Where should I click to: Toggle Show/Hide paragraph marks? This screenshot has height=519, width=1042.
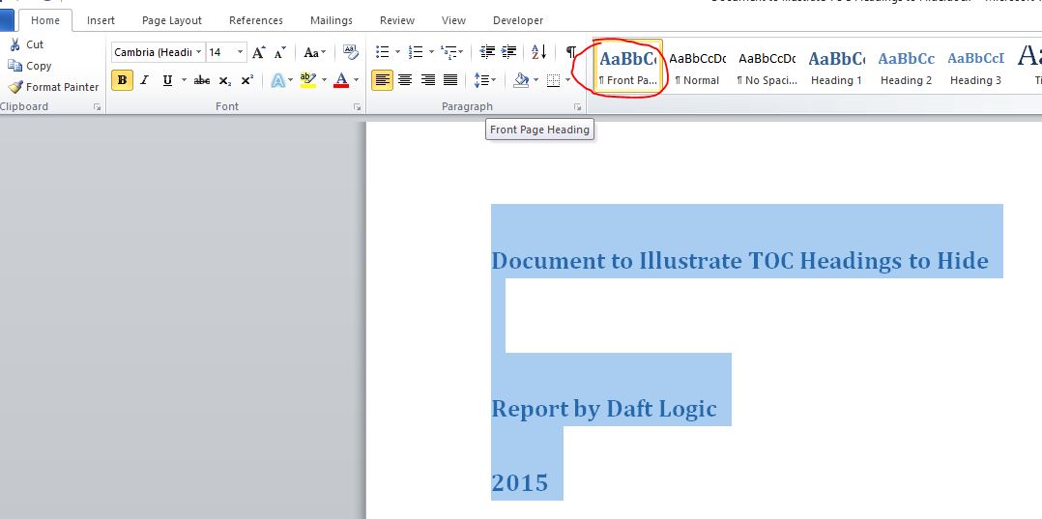(x=571, y=52)
